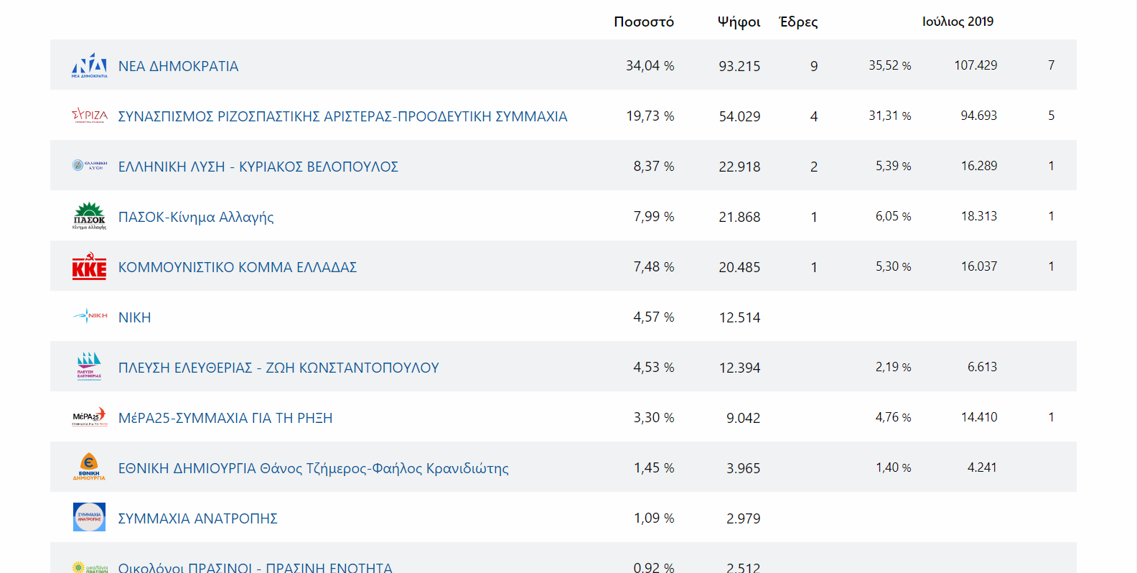Screen dimensions: 1137x573
Task: Open ΜέΡΑ25-ΣΥΜΜΑΧΙΑ ΓΙΑ ΤΗ ΡΗΞΗ link
Action: (225, 418)
